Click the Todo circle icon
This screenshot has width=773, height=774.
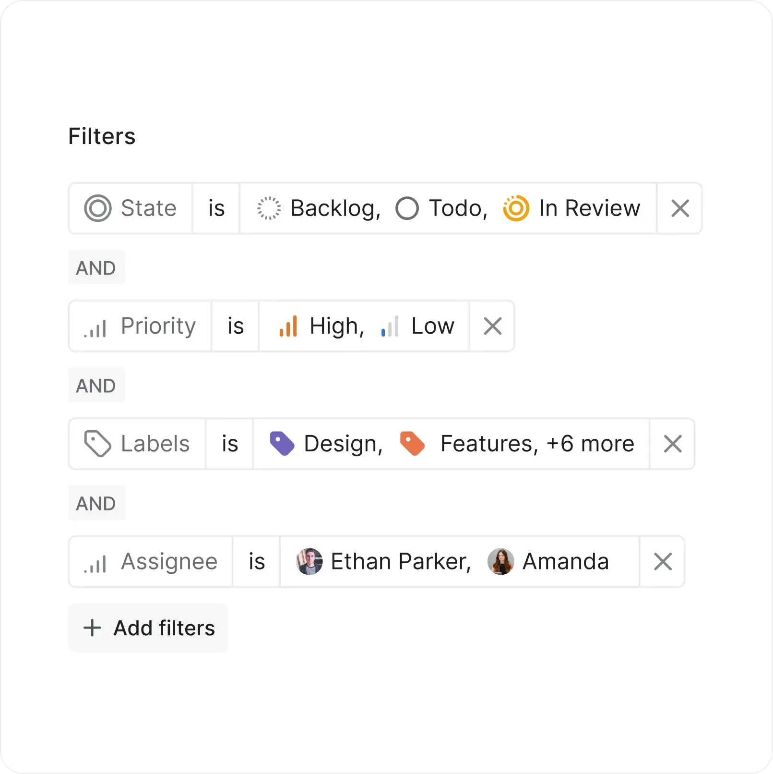(x=407, y=208)
